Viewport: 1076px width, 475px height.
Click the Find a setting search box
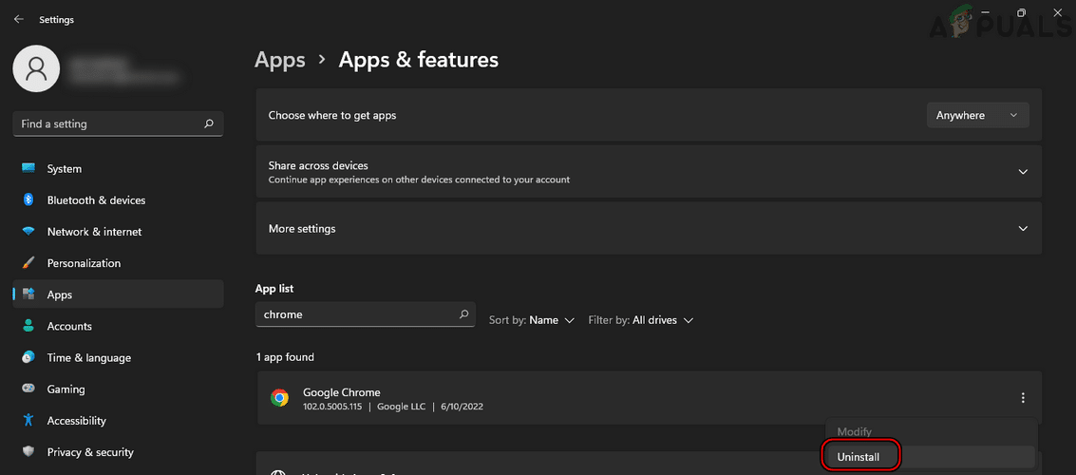tap(109, 123)
